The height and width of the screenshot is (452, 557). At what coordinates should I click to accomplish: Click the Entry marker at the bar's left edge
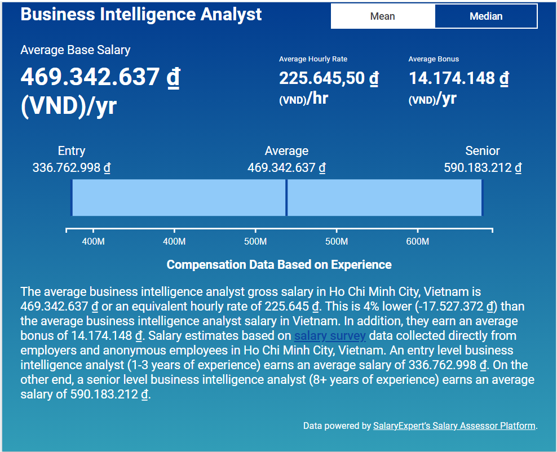tap(72, 198)
